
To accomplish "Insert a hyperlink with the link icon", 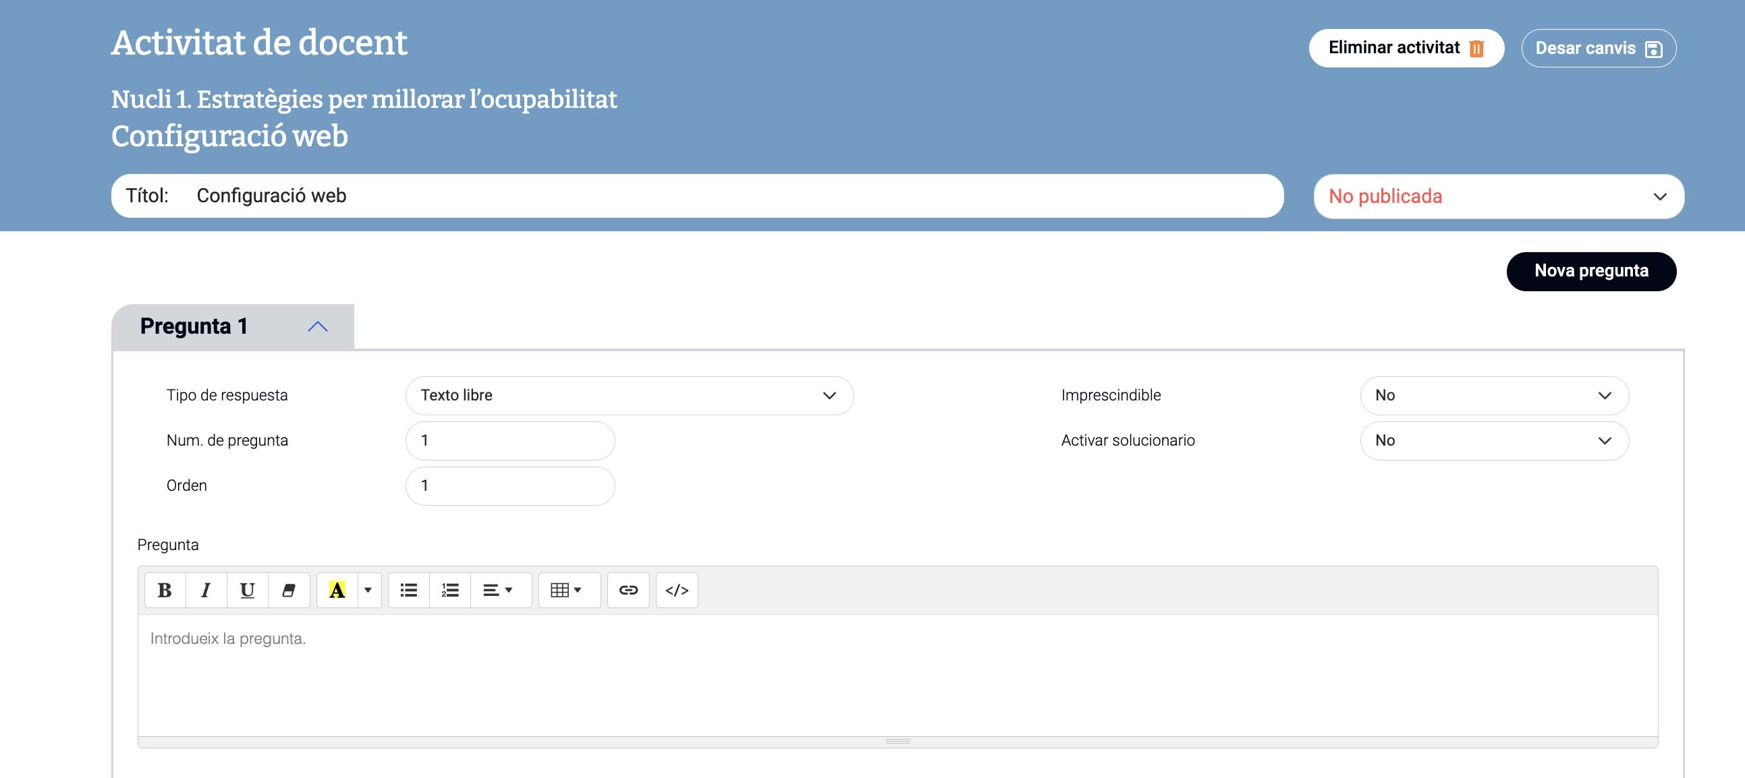I will [x=628, y=590].
